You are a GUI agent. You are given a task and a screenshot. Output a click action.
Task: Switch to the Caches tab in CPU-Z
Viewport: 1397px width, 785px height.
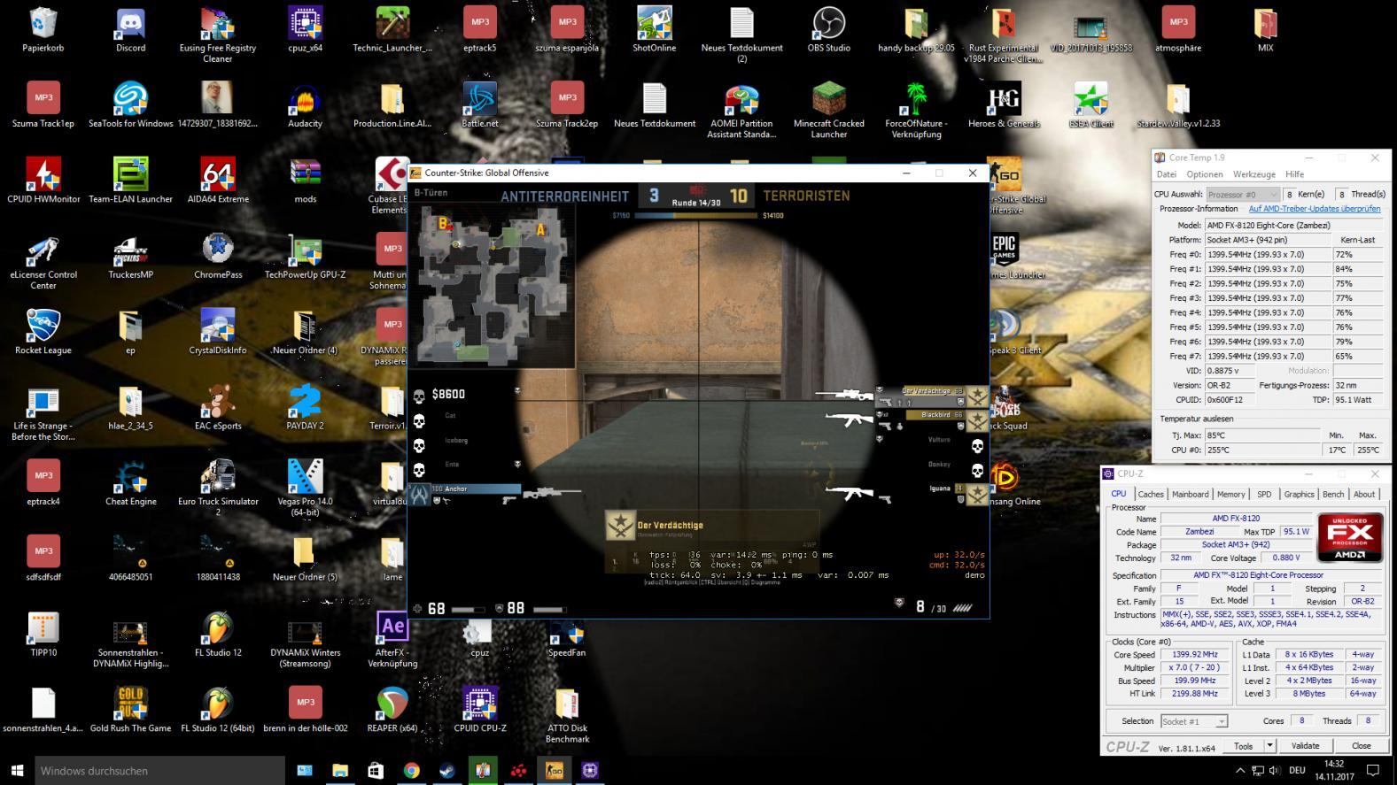(x=1151, y=495)
